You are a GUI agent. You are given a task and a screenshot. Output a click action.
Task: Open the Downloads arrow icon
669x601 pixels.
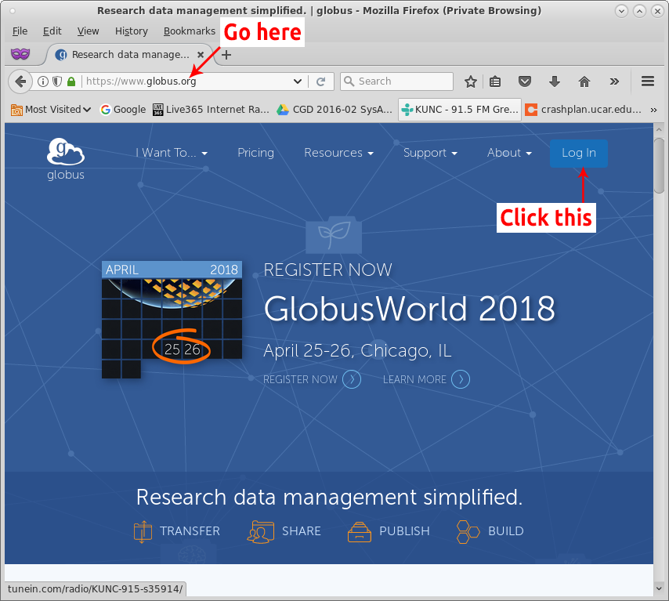555,81
